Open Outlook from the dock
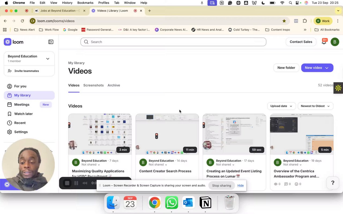The width and height of the screenshot is (343, 214). [x=188, y=202]
